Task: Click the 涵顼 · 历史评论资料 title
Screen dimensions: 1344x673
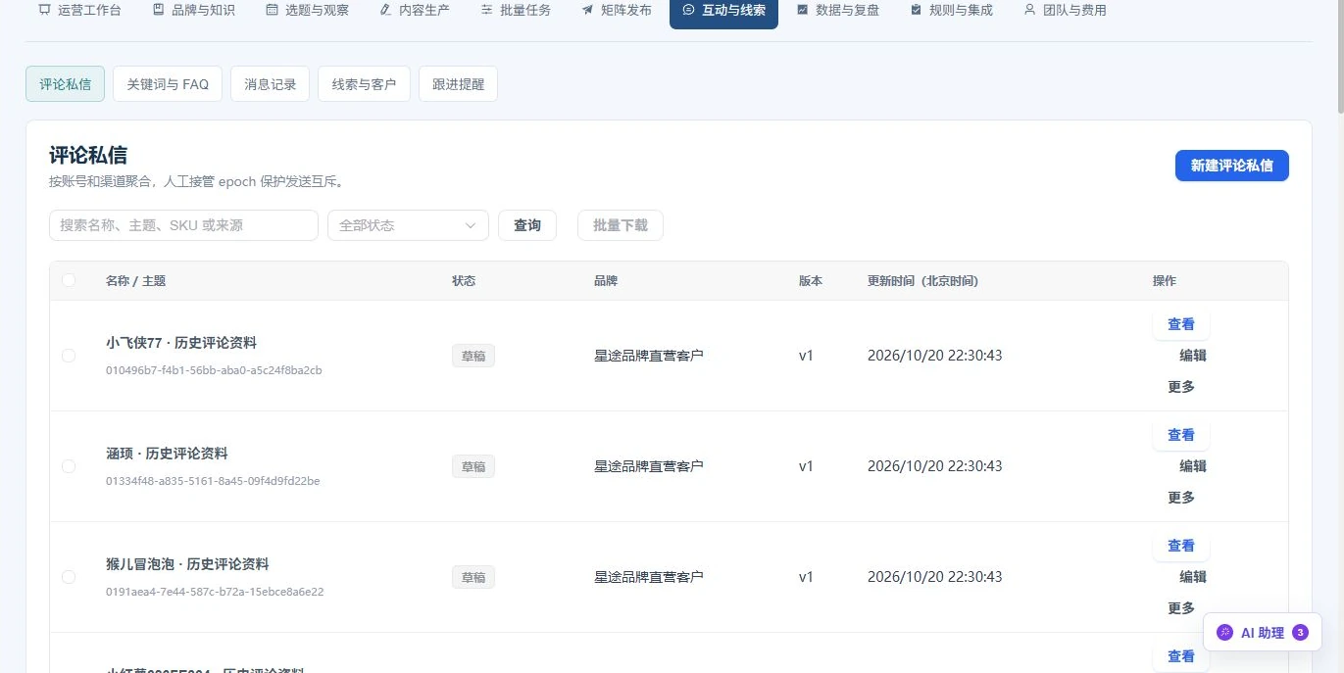Action: (x=167, y=454)
